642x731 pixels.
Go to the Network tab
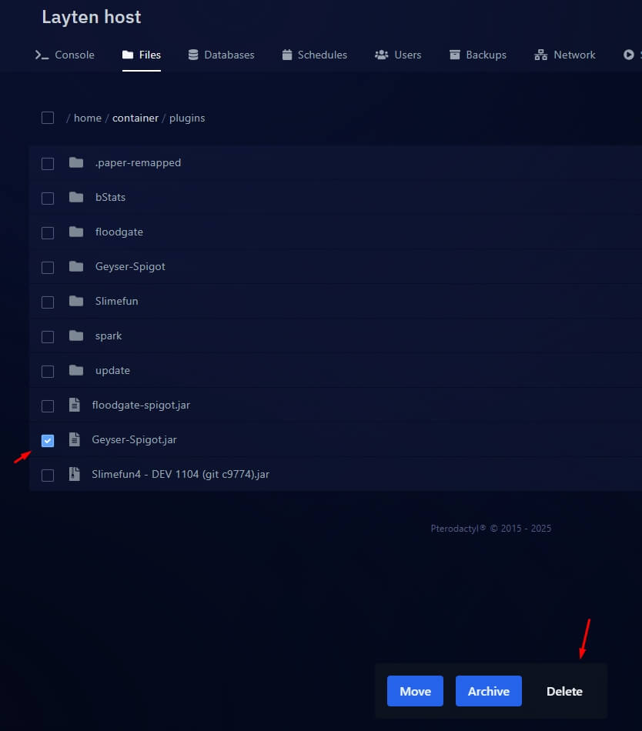[565, 55]
